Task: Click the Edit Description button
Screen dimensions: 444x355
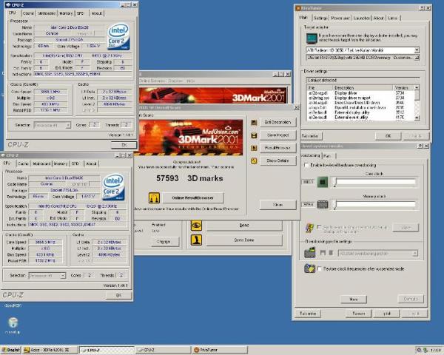Action: click(277, 122)
